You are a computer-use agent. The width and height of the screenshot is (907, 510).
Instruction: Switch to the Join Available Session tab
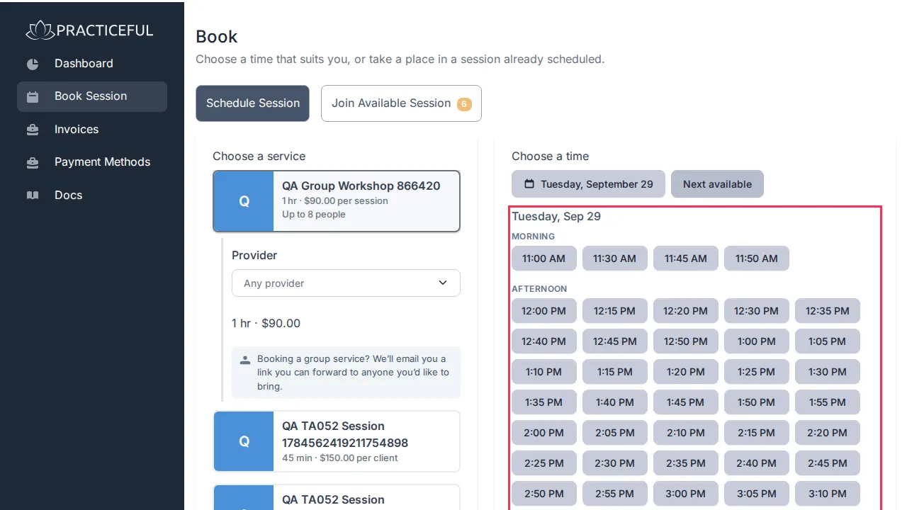pos(401,103)
